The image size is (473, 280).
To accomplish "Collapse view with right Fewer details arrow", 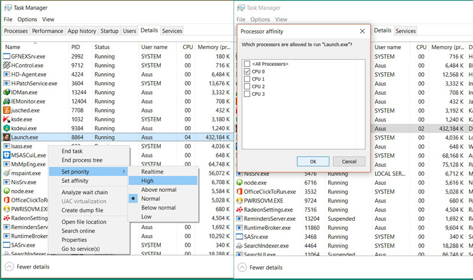I will pyautogui.click(x=242, y=268).
